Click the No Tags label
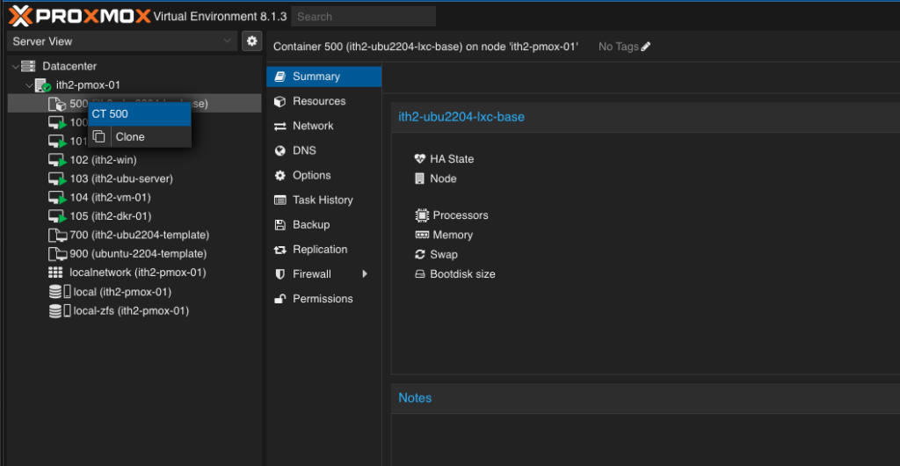This screenshot has width=900, height=466. coord(619,47)
